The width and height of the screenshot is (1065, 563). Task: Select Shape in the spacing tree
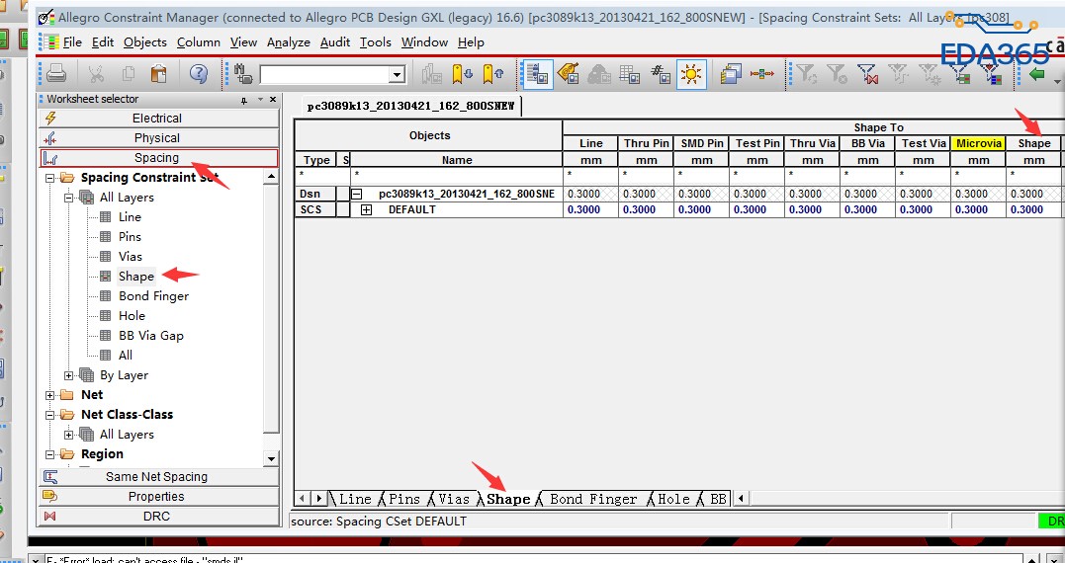pos(135,277)
